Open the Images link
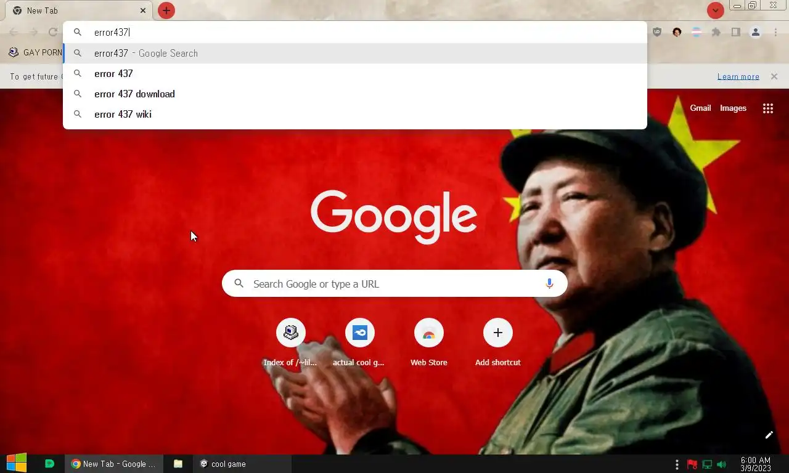The height and width of the screenshot is (473, 789). 733,108
